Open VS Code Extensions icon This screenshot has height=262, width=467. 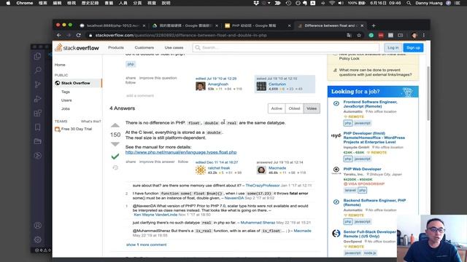point(37,114)
